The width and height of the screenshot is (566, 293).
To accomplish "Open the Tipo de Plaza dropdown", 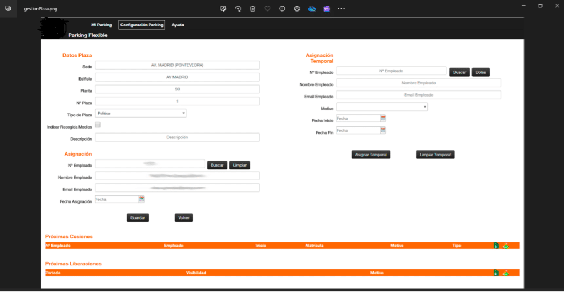I will pyautogui.click(x=140, y=113).
